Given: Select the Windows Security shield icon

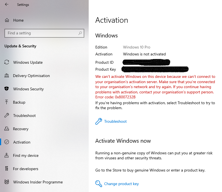Looking at the screenshot, I should click(7, 89).
